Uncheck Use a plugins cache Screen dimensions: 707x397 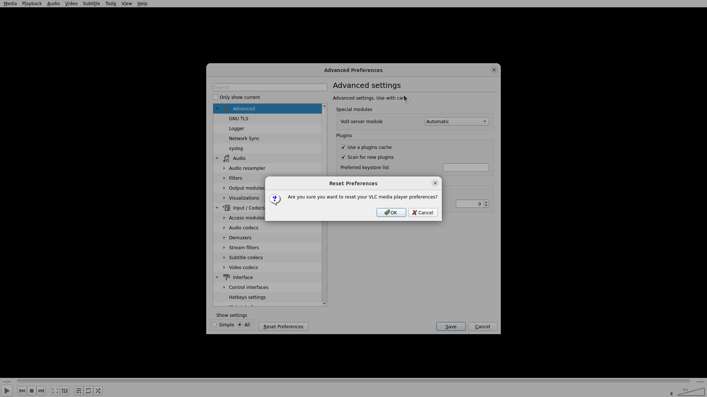click(343, 147)
